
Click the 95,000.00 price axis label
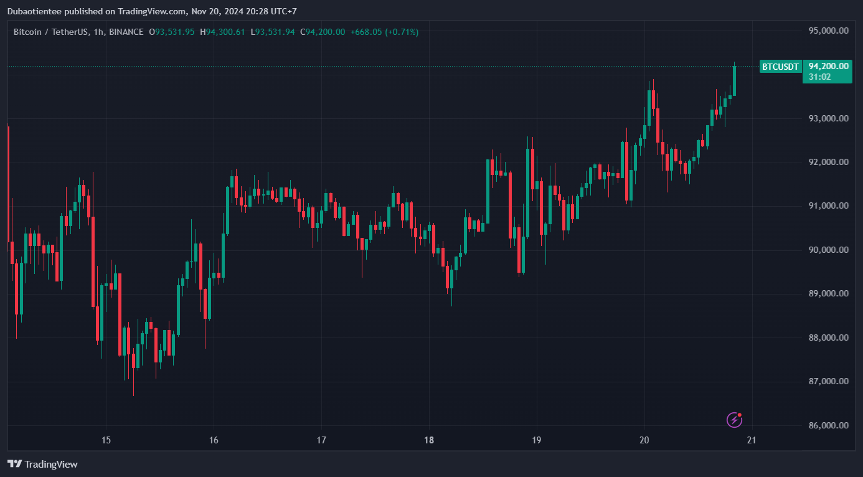coord(828,31)
